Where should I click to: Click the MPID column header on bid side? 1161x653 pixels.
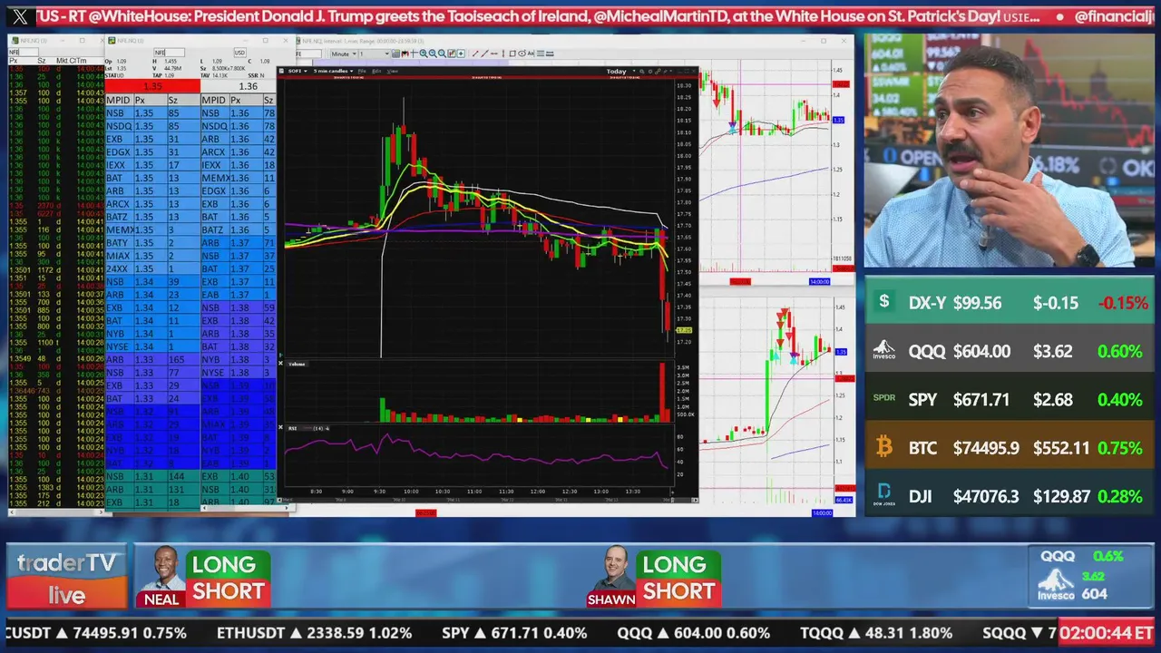pos(119,100)
